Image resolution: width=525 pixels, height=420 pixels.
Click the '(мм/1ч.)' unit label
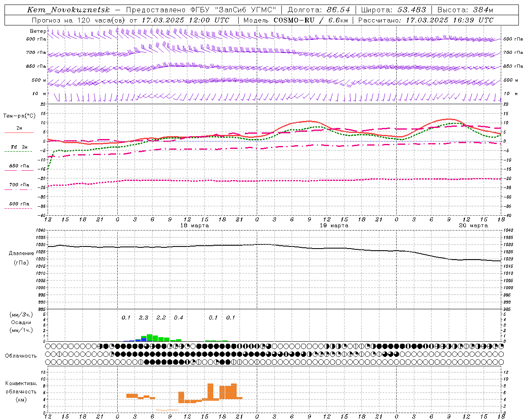pos(21,330)
